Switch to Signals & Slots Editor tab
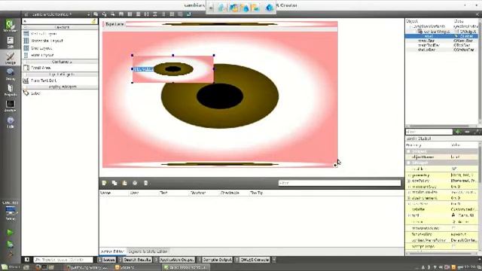The width and height of the screenshot is (482, 271). tap(148, 251)
